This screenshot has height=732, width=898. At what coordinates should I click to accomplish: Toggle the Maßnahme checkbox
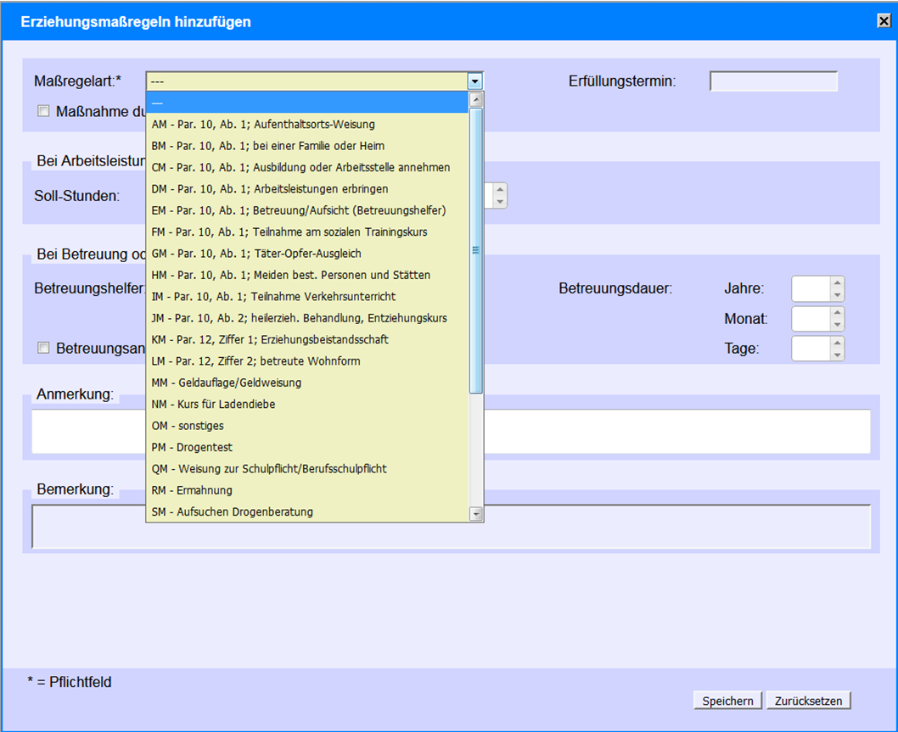(42, 111)
